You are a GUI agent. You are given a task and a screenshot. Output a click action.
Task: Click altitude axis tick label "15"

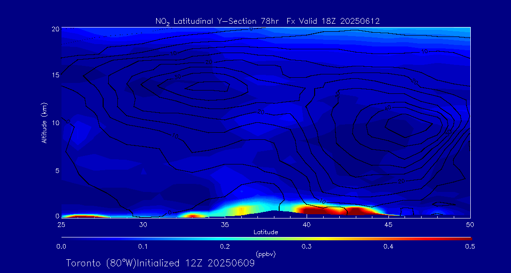click(x=55, y=75)
